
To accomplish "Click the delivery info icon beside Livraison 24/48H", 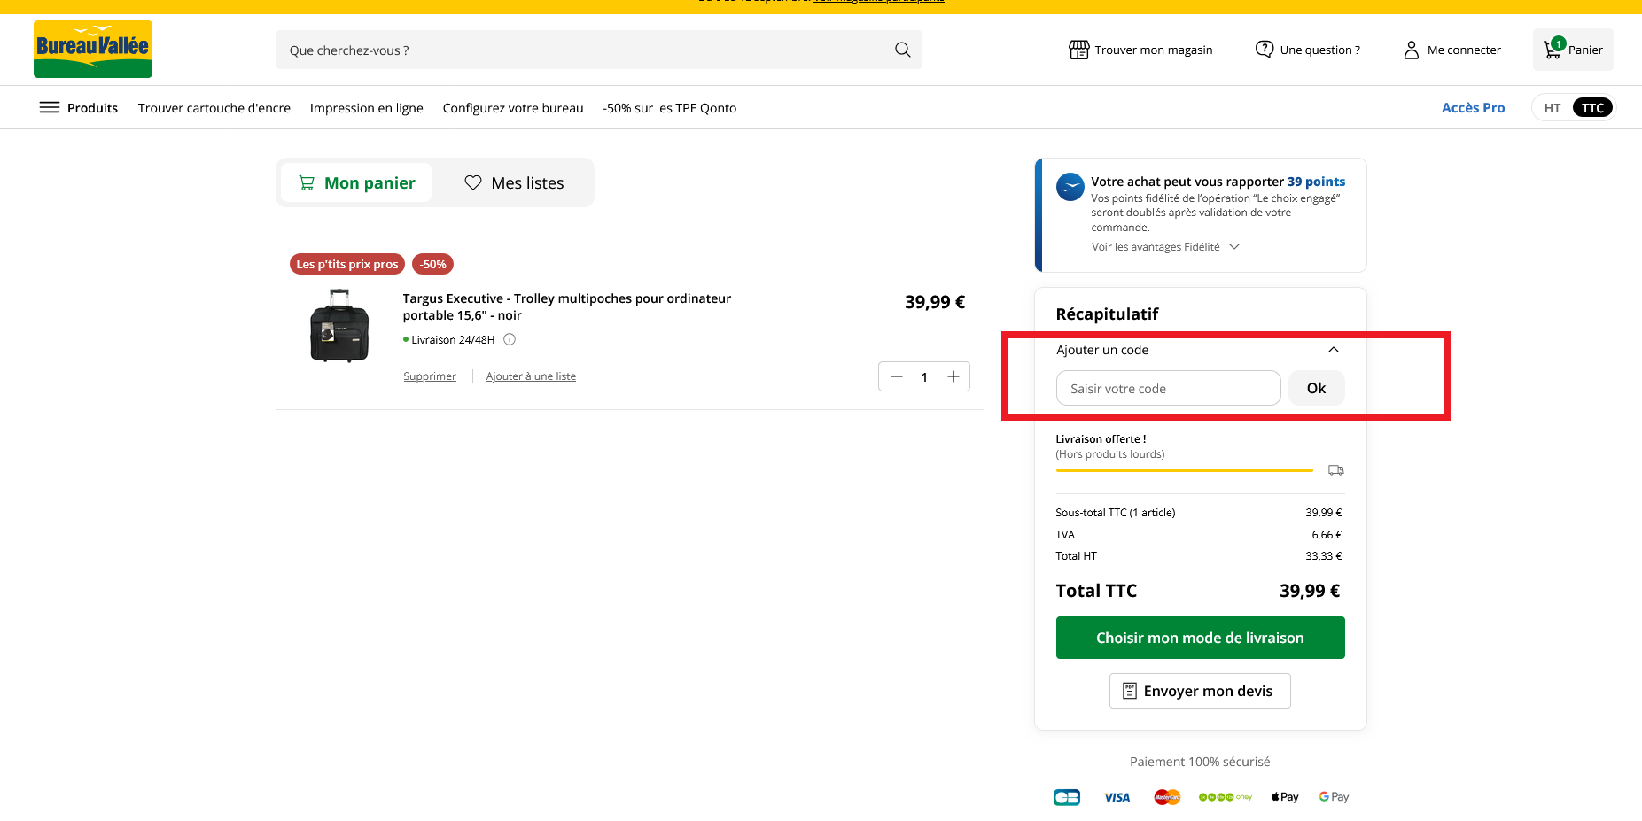I will click(510, 339).
